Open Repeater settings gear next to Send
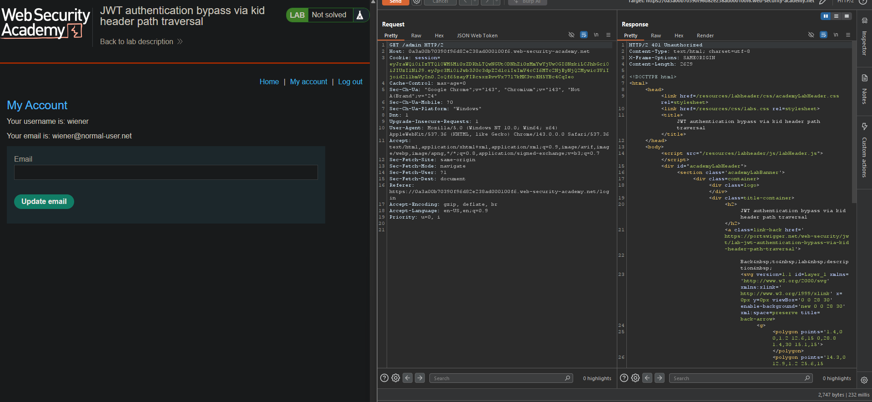Viewport: 872px width, 402px height. pos(416,2)
